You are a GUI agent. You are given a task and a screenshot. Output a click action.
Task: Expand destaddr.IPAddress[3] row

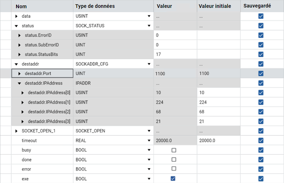(x=23, y=122)
